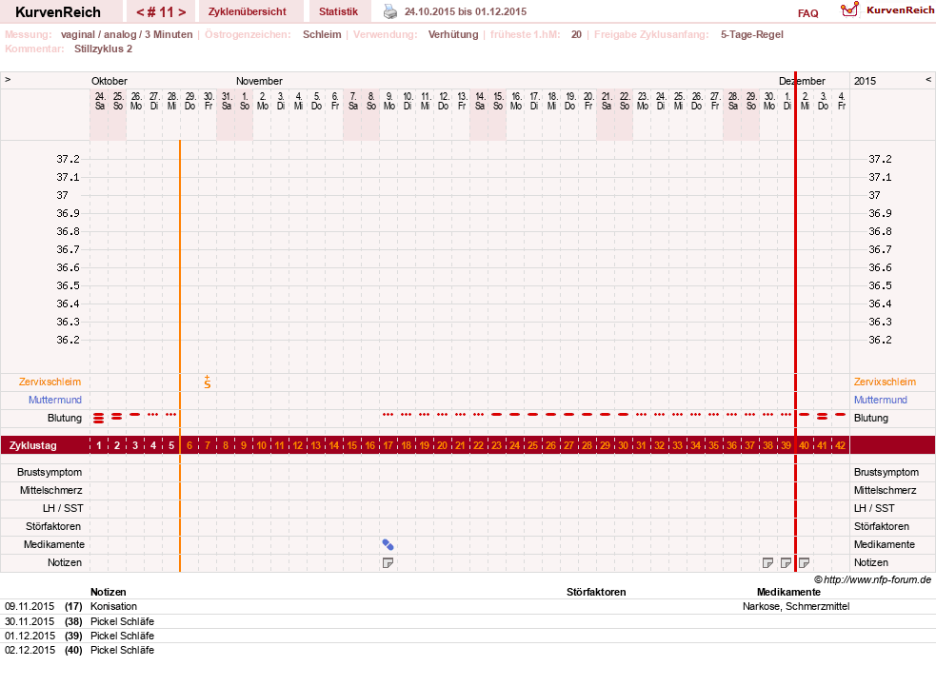Click the medication pill icon on day 17
Screen dimensions: 936x686
tap(388, 544)
